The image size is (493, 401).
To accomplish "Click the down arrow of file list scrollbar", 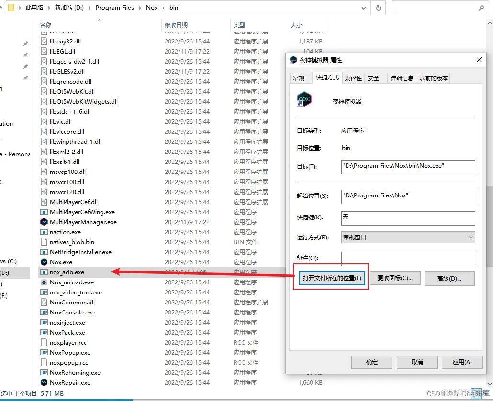I will [x=490, y=384].
